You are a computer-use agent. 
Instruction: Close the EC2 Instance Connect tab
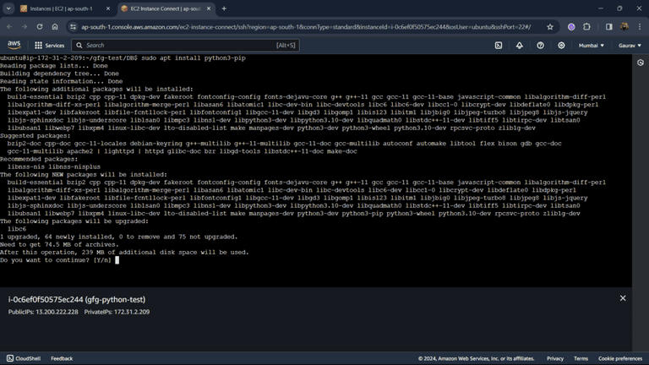(209, 8)
